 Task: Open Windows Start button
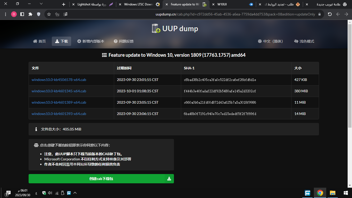click(346, 193)
